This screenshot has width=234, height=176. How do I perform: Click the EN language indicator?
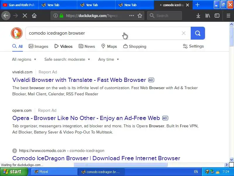click(x=196, y=172)
